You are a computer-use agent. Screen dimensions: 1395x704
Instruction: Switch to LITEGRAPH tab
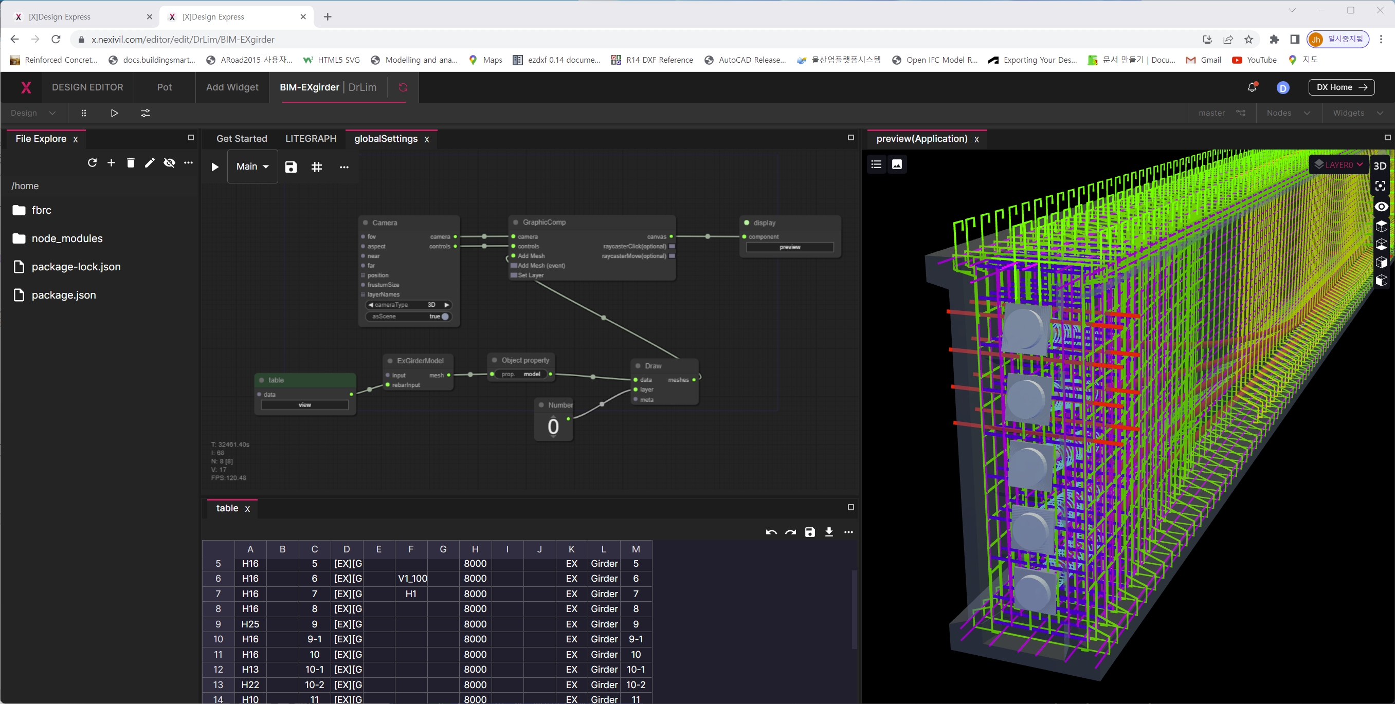(311, 139)
